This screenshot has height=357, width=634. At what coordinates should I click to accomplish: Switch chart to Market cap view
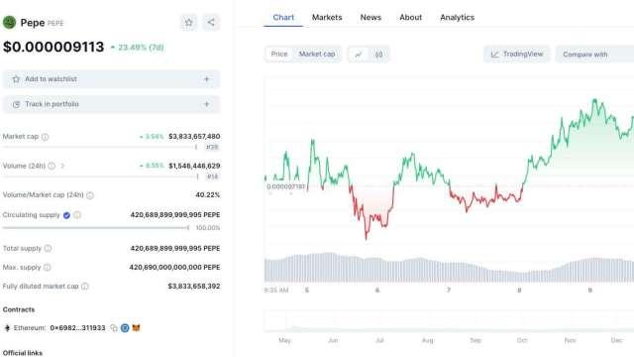coord(317,54)
